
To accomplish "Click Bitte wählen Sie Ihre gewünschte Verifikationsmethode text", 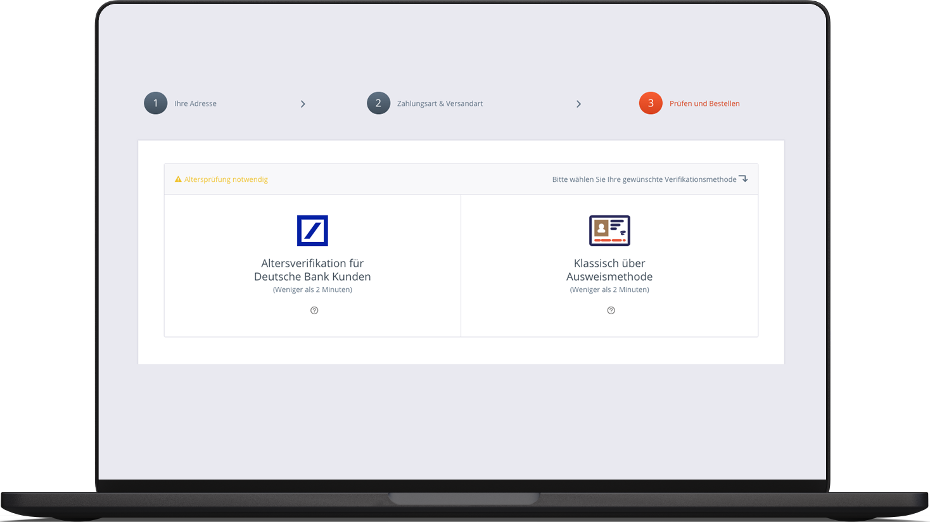I will click(644, 179).
